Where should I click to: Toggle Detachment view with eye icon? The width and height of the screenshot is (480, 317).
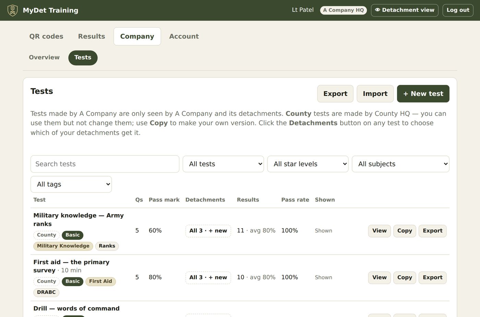[x=405, y=10]
